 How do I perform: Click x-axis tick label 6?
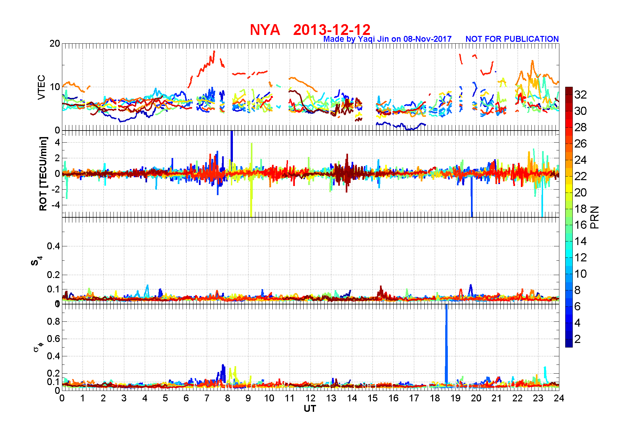tap(186, 398)
